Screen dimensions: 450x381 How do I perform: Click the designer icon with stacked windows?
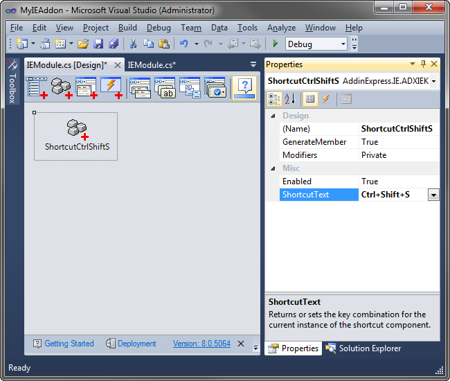click(x=140, y=88)
